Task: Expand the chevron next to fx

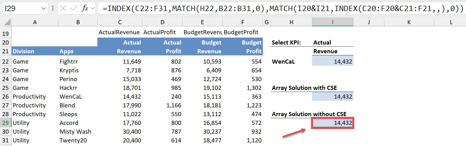Action: coord(93,9)
